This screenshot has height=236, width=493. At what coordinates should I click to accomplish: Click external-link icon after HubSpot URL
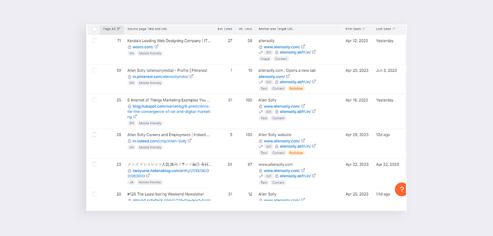click(x=135, y=117)
